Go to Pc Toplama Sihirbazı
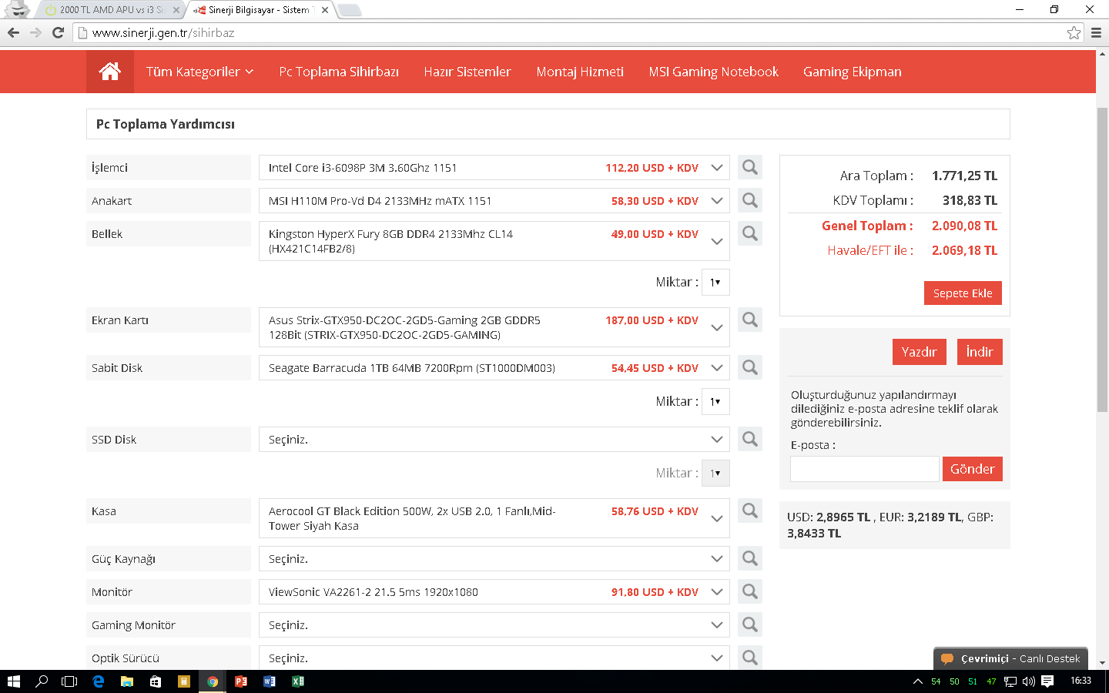Screen dimensions: 1109x693 [339, 72]
